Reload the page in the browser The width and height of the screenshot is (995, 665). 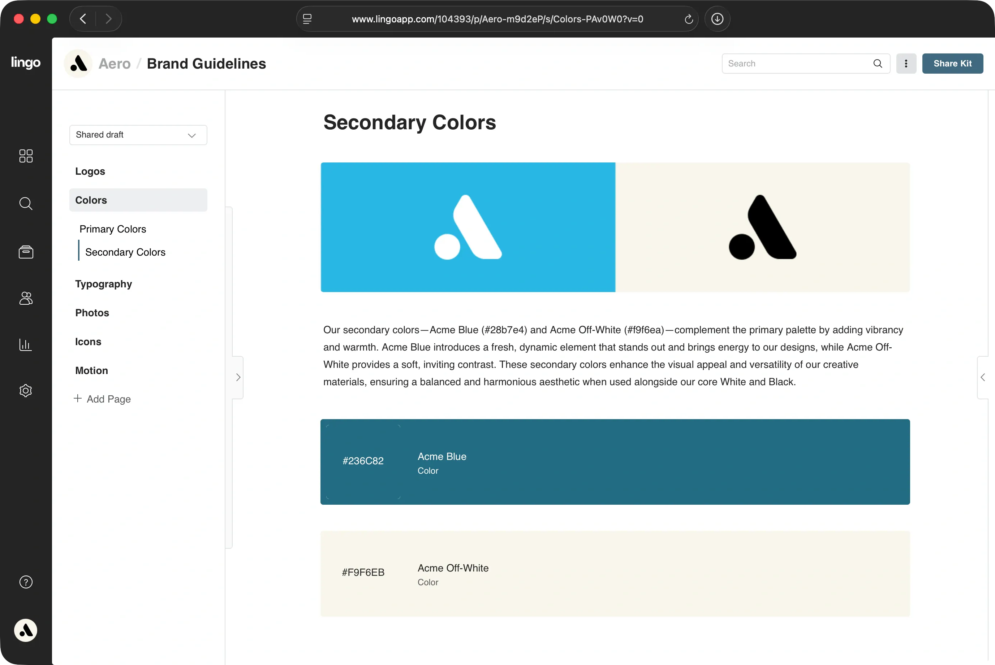688,19
